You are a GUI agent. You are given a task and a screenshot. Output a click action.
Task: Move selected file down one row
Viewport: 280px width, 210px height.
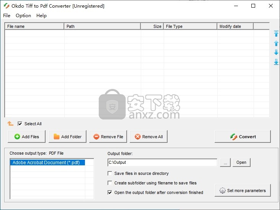point(276,52)
